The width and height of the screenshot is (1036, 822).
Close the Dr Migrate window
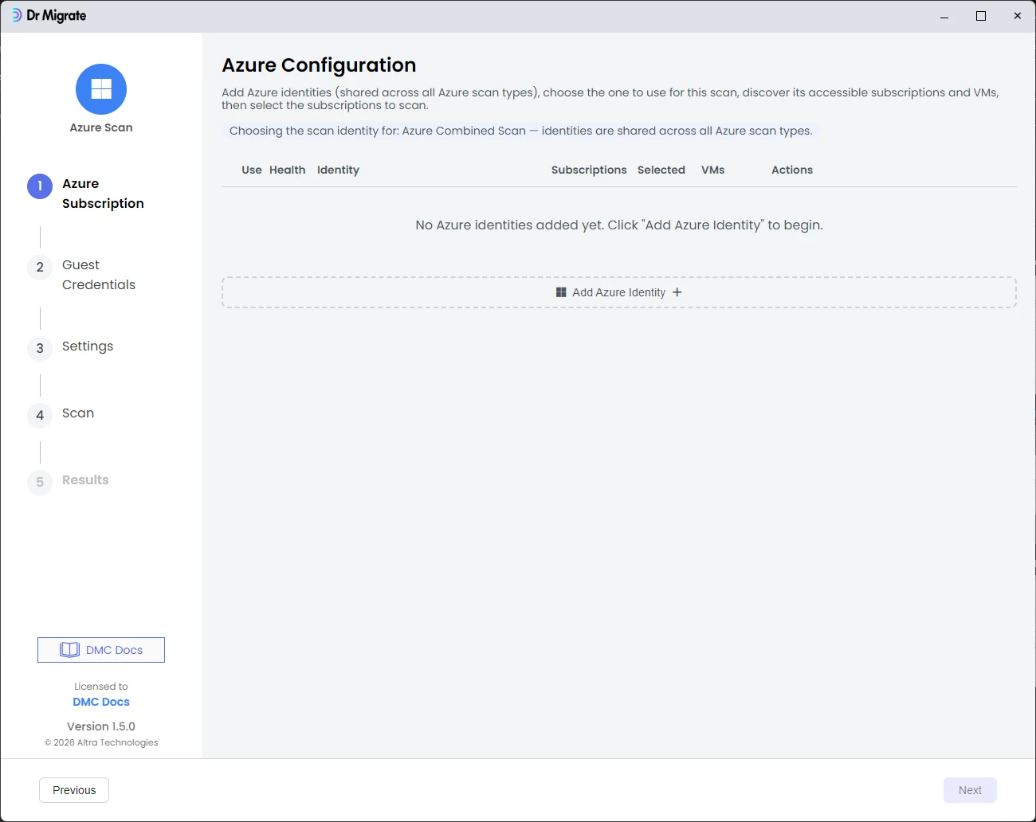click(1018, 16)
